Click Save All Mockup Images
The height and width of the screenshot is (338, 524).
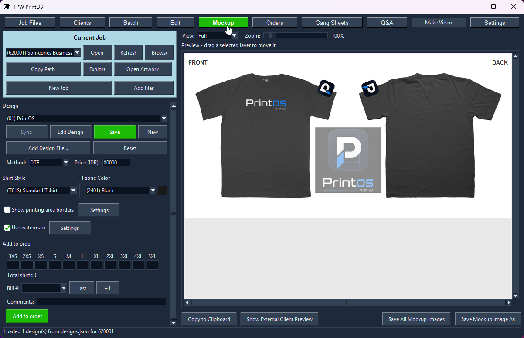point(416,319)
